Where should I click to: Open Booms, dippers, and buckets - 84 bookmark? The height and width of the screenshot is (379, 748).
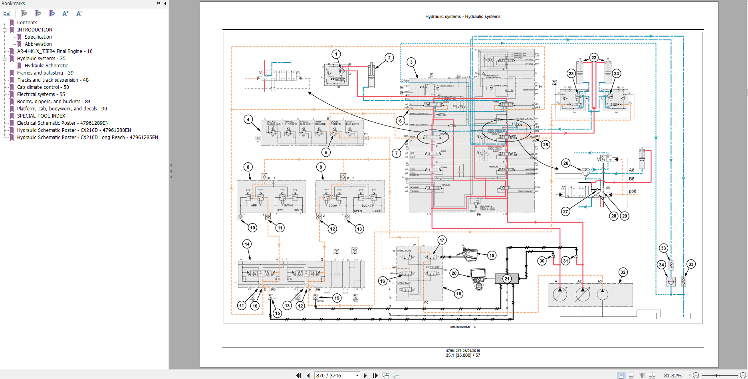[x=54, y=102]
